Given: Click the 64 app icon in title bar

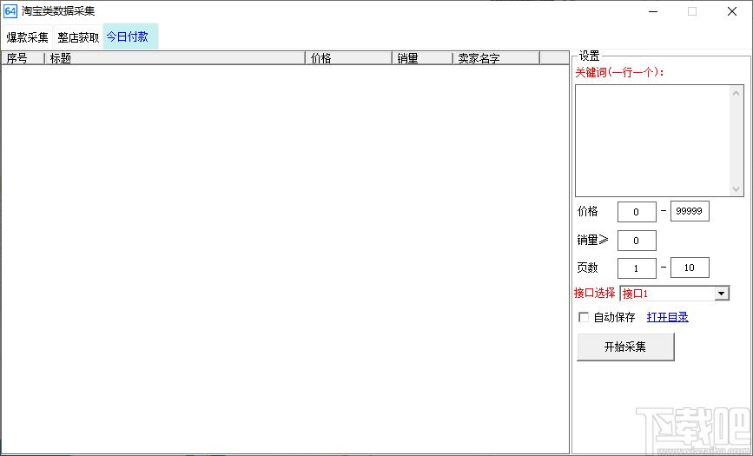Looking at the screenshot, I should 10,11.
